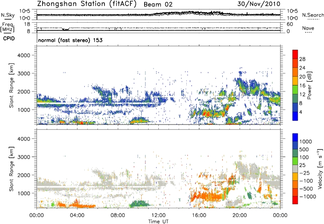Click the '04:00' time axis tick label
Viewport: 324px width, 224px height.
click(77, 216)
